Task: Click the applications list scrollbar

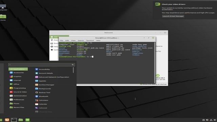Action: pyautogui.click(x=73, y=70)
